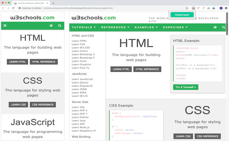This screenshot has width=229, height=143.
Task: Open the Learn CSS sidebar link
Action: click(78, 44)
